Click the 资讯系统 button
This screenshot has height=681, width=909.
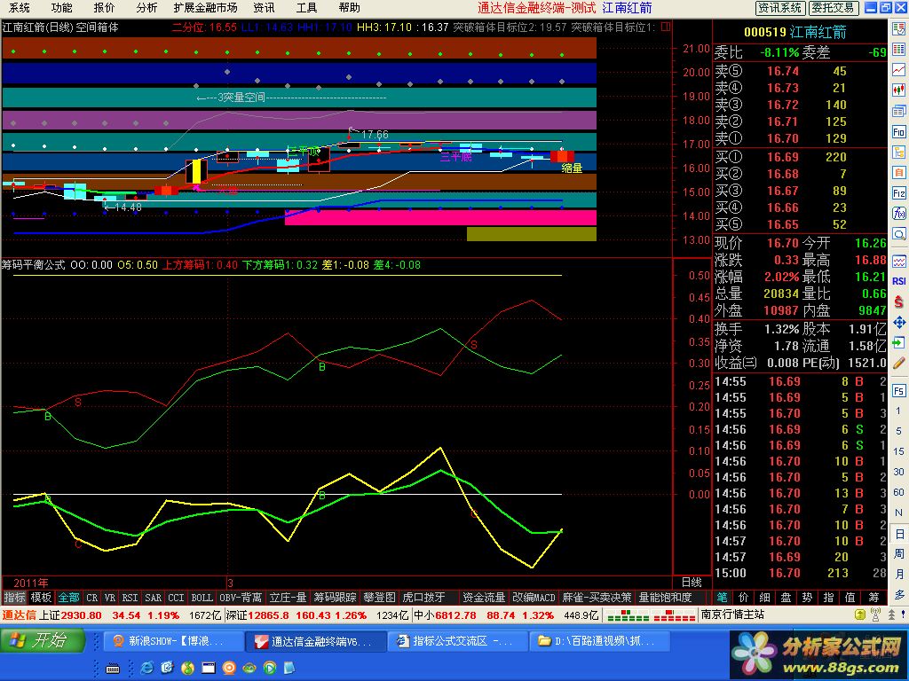(x=780, y=7)
